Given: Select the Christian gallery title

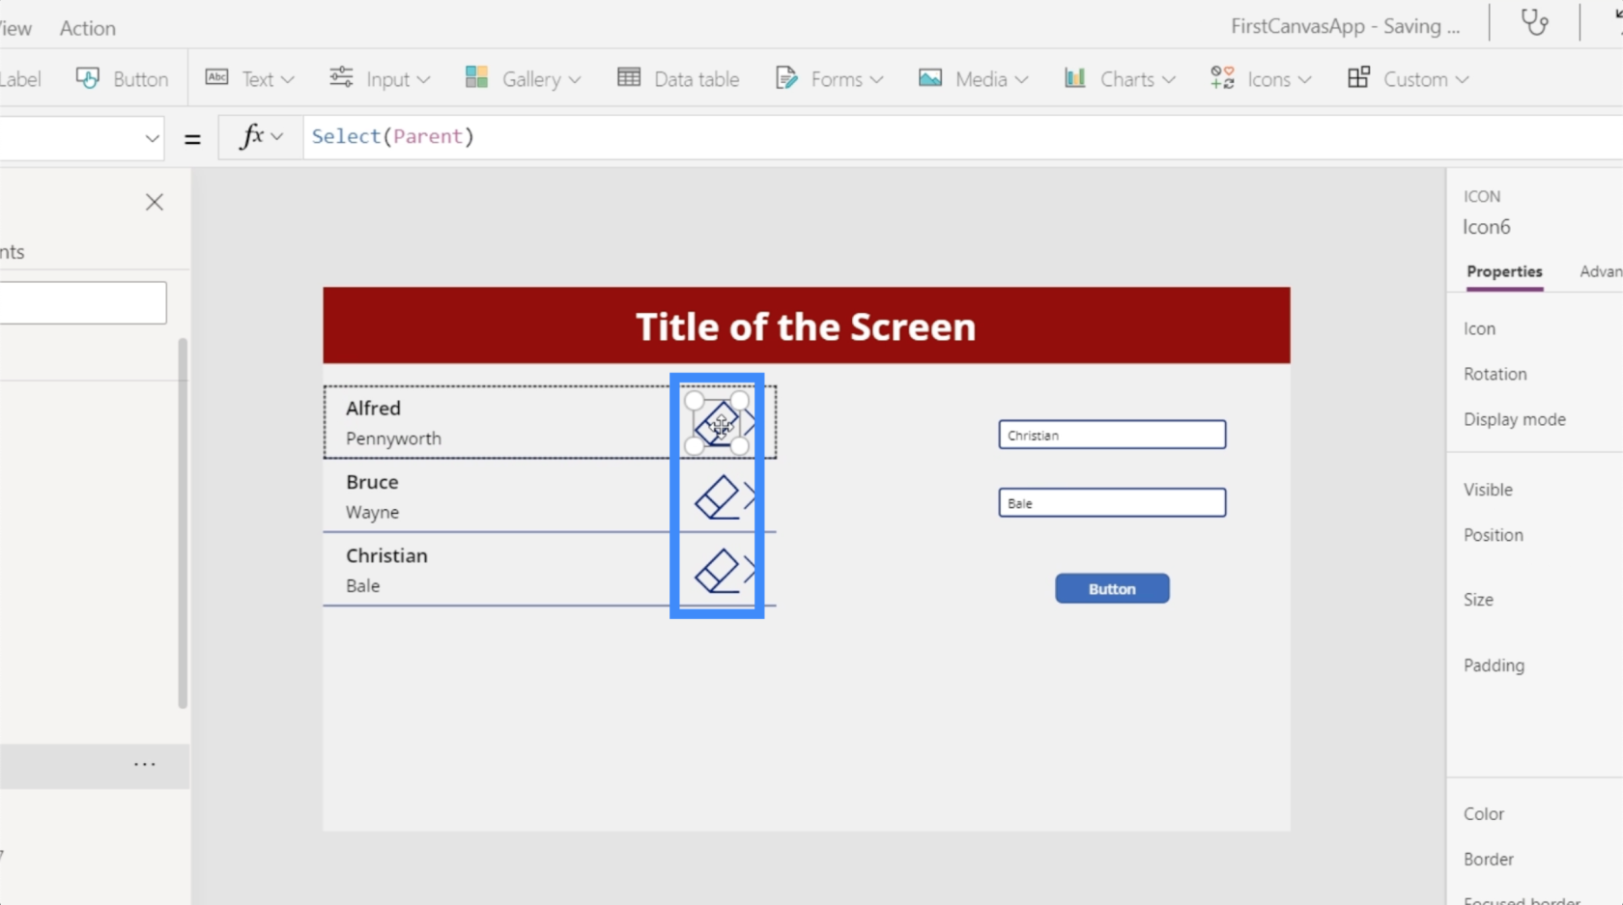Looking at the screenshot, I should (x=386, y=555).
